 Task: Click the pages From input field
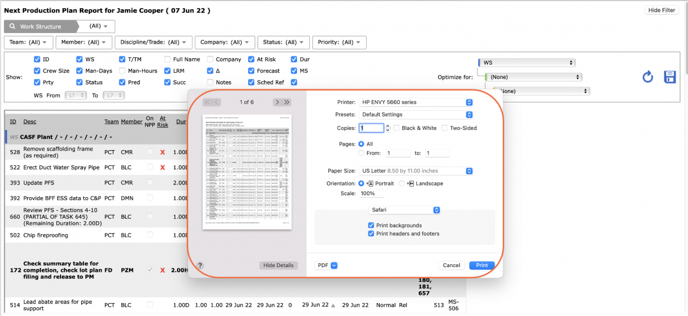coord(399,153)
